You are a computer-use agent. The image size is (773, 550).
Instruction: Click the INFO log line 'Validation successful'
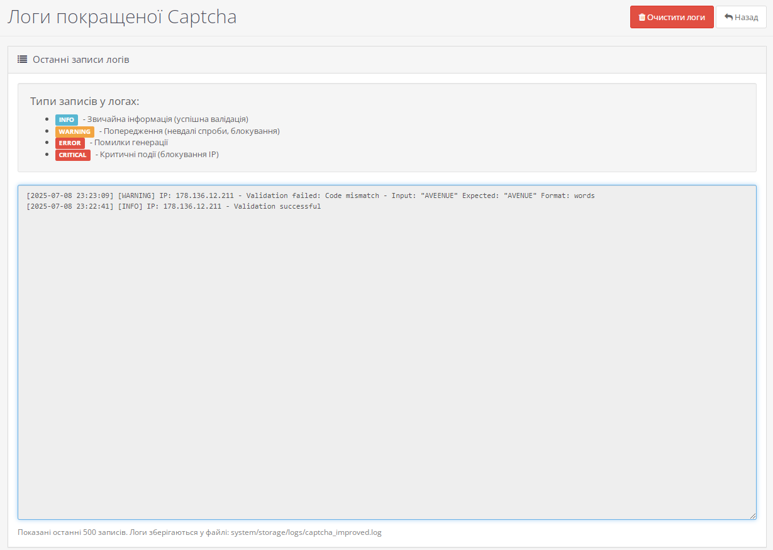(x=174, y=206)
